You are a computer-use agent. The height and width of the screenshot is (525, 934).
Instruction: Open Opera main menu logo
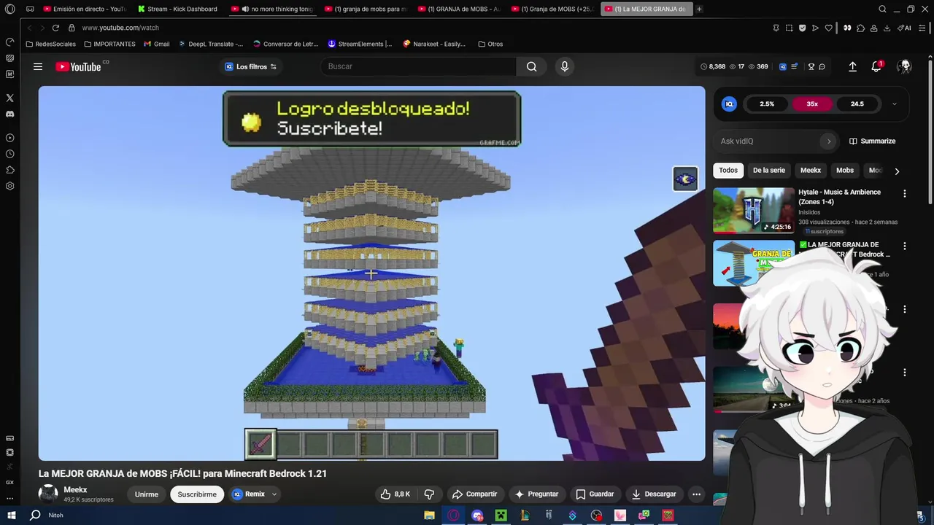[9, 9]
